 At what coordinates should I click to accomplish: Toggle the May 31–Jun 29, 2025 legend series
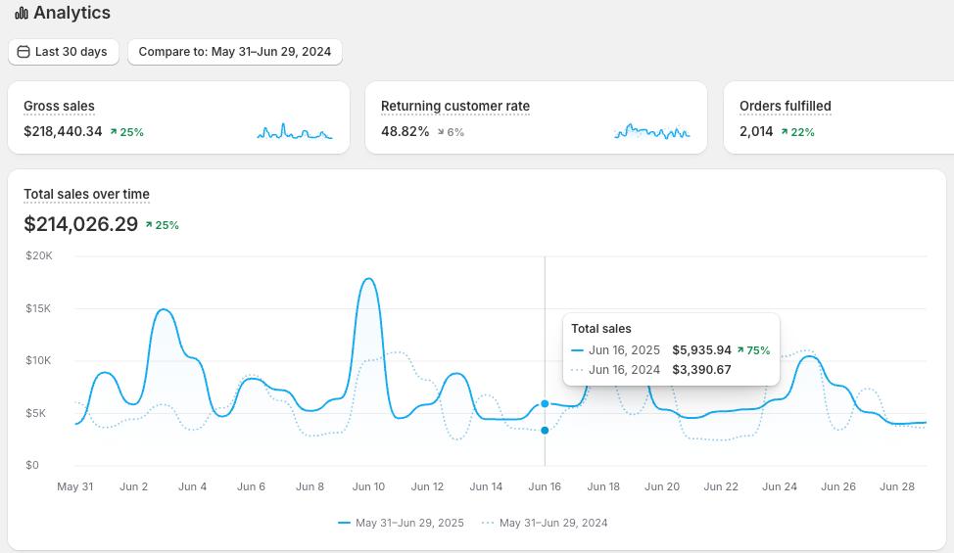[401, 523]
